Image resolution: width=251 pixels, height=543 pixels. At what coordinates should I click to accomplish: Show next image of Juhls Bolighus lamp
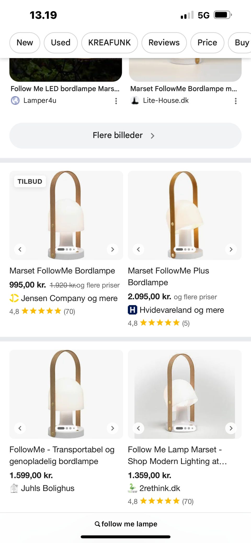coord(112,428)
